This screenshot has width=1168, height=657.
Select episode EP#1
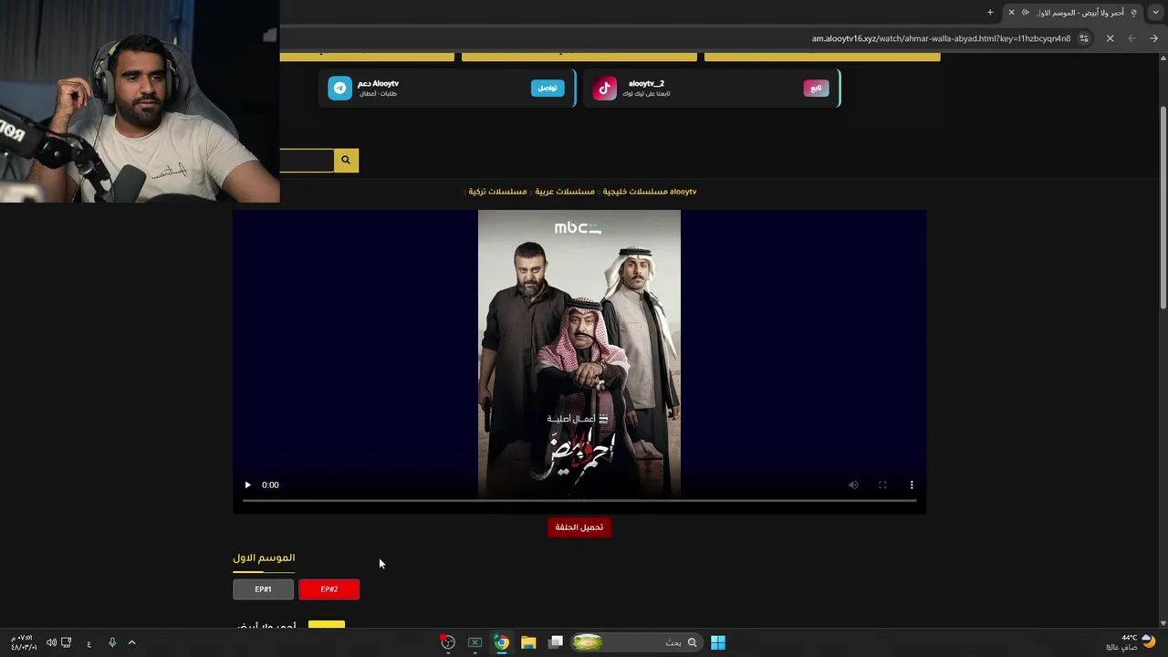pos(263,589)
